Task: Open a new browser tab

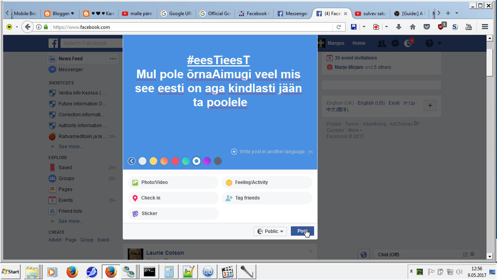Action: click(x=448, y=13)
